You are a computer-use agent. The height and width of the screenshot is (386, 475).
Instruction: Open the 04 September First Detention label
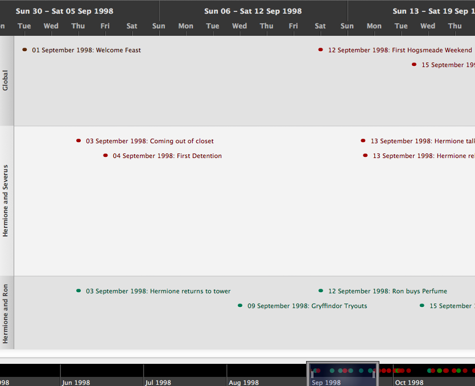coord(167,156)
